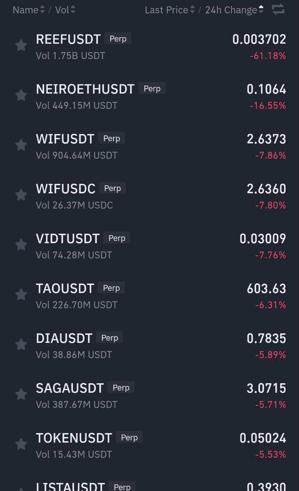Screen dimensions: 299x491
Task: Star the SAGAUSDT contract
Action: (x=21, y=394)
